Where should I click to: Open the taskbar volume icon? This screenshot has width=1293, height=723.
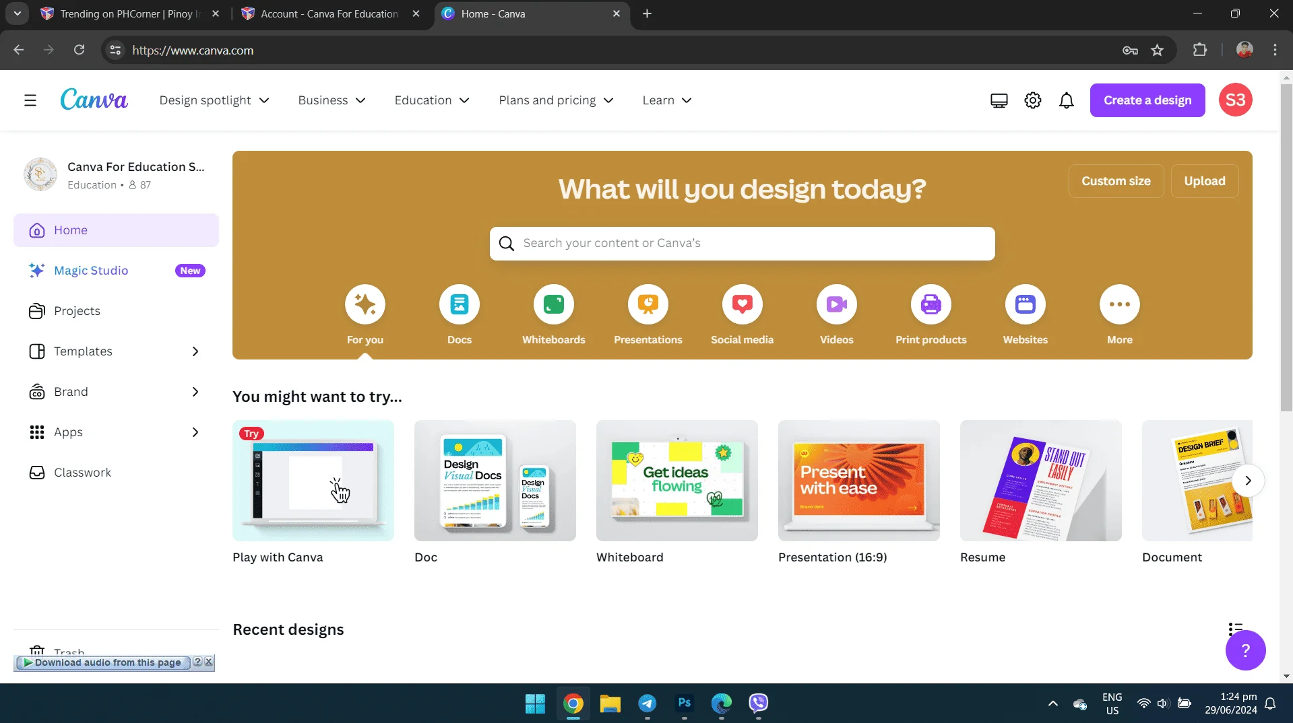click(1163, 703)
